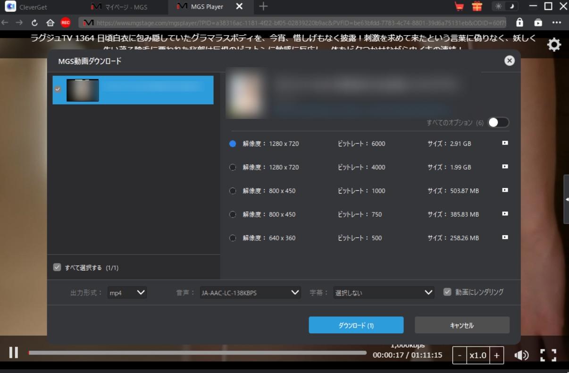Select 1280 x 720 bitrate 6000 option
Image resolution: width=569 pixels, height=373 pixels.
click(x=233, y=144)
